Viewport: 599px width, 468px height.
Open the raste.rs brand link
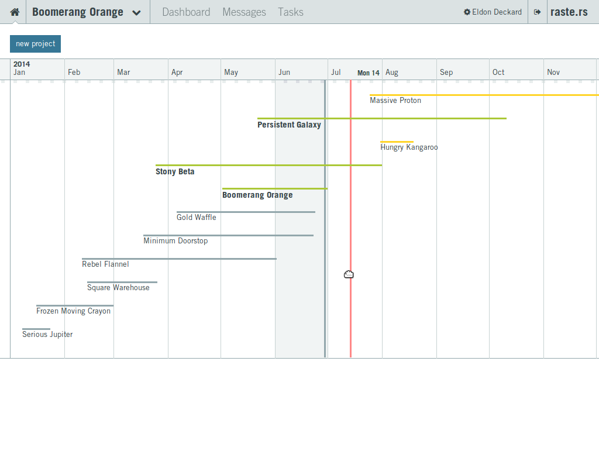569,12
